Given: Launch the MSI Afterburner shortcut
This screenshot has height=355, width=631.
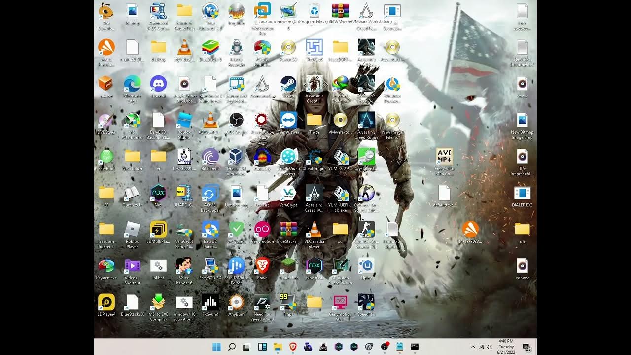Looking at the screenshot, I should coord(132,125).
